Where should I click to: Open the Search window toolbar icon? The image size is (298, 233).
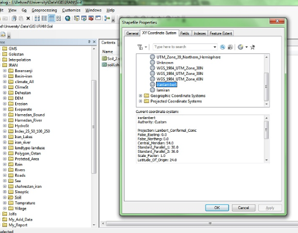(x=84, y=18)
